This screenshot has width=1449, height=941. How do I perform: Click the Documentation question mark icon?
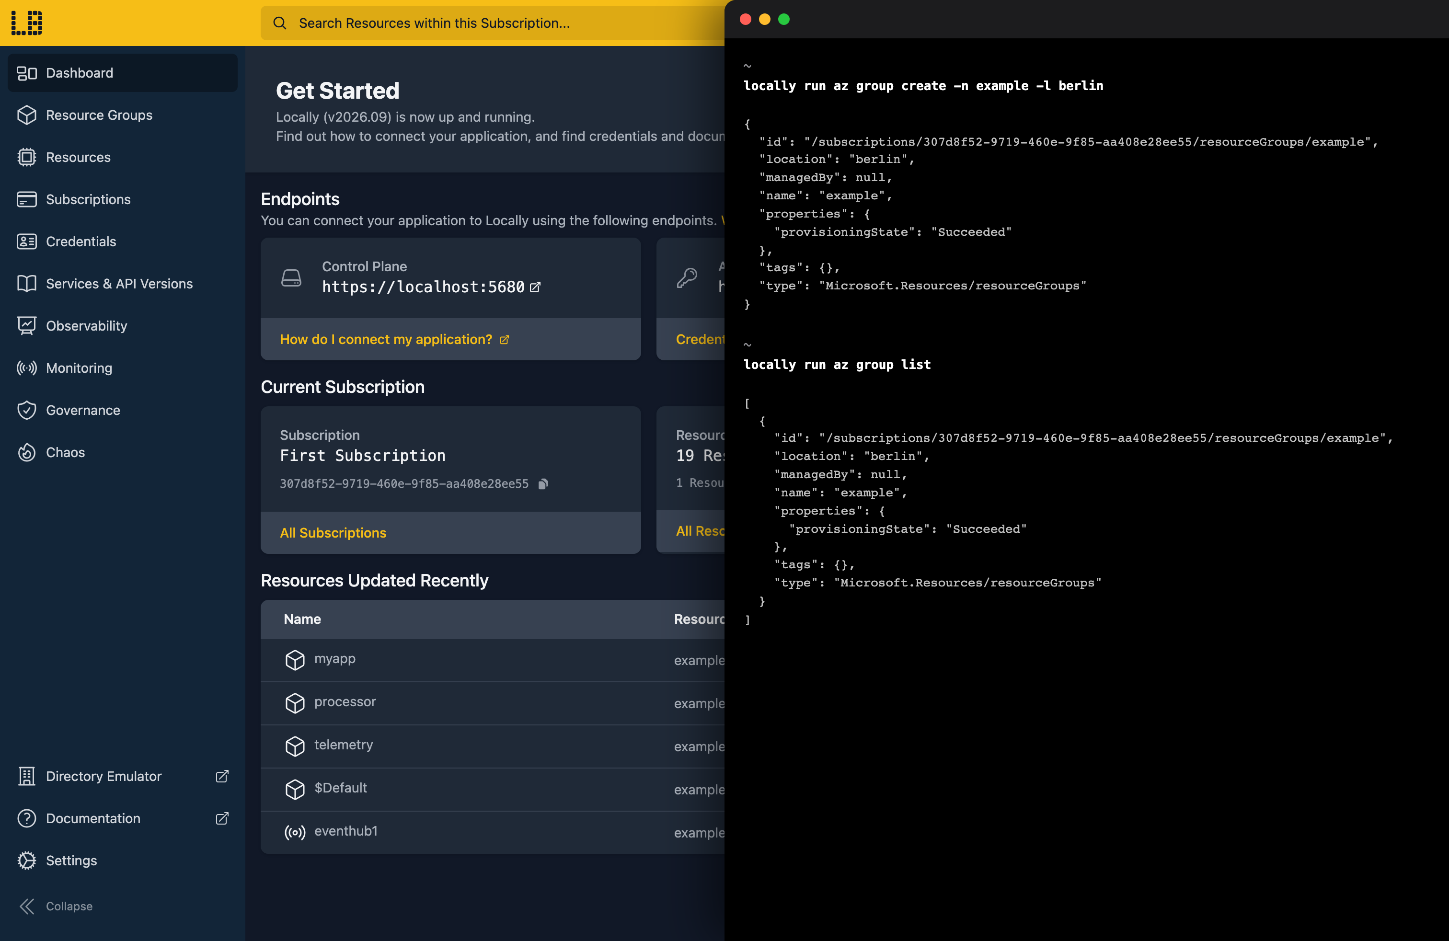point(27,818)
